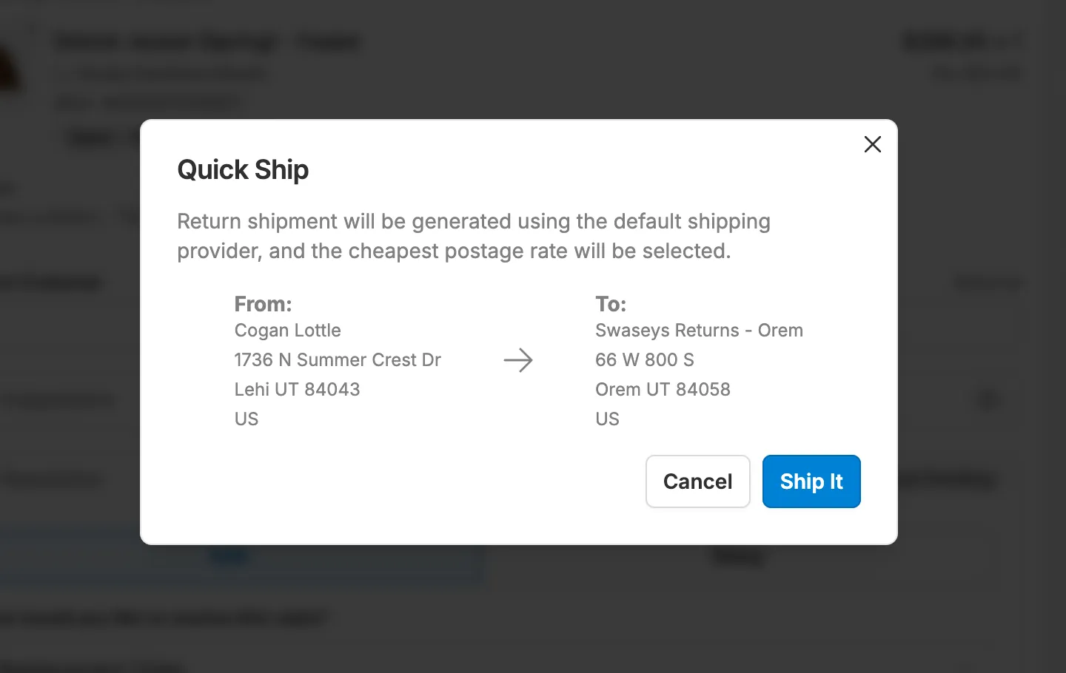
Task: Click the arrow icon between the two addresses
Action: click(518, 360)
